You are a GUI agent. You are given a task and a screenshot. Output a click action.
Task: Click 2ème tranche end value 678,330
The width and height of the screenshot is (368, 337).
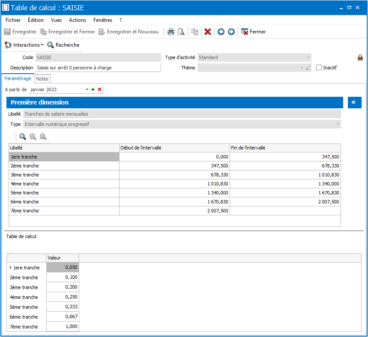[x=330, y=166]
